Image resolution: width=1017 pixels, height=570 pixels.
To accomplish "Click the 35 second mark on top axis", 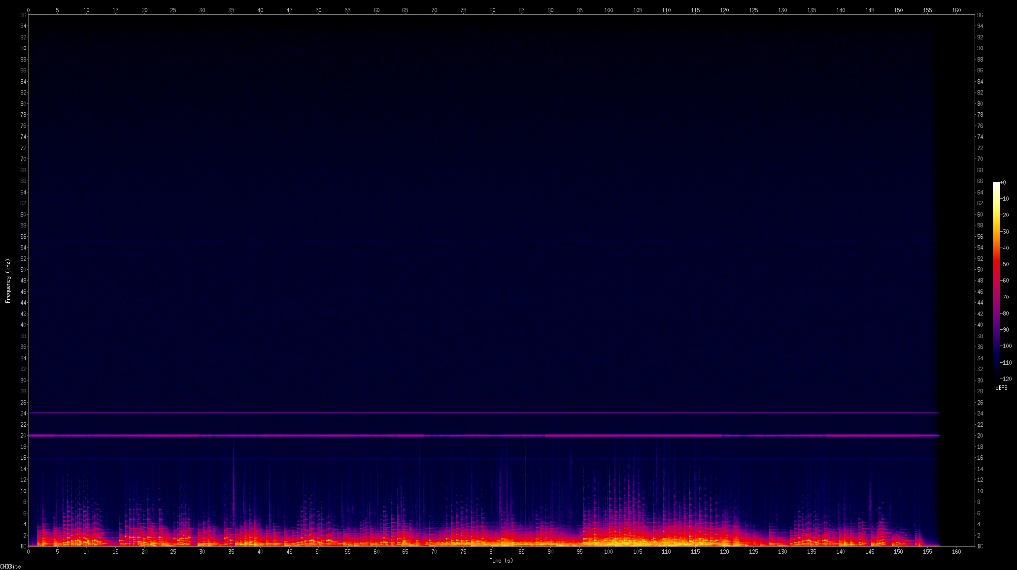I will pos(231,10).
